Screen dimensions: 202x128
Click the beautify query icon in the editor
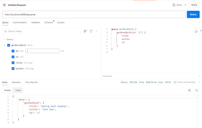click(196, 31)
